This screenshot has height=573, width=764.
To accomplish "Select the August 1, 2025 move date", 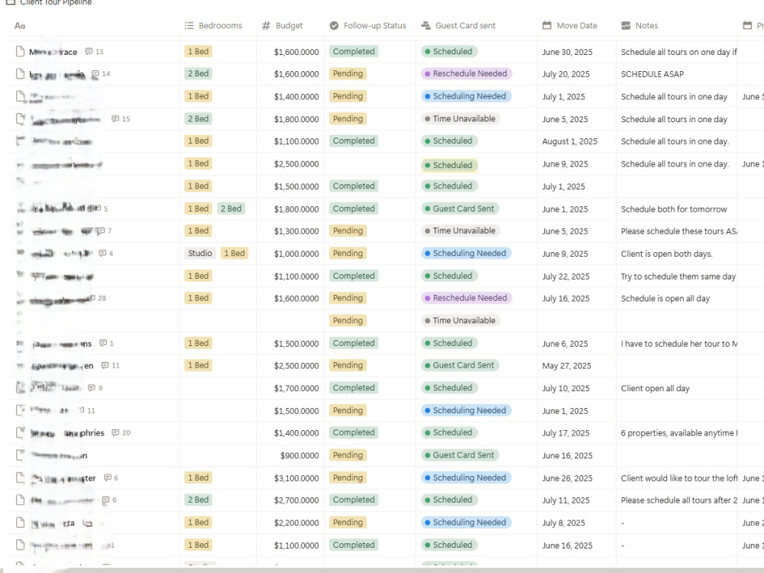I will tap(570, 141).
